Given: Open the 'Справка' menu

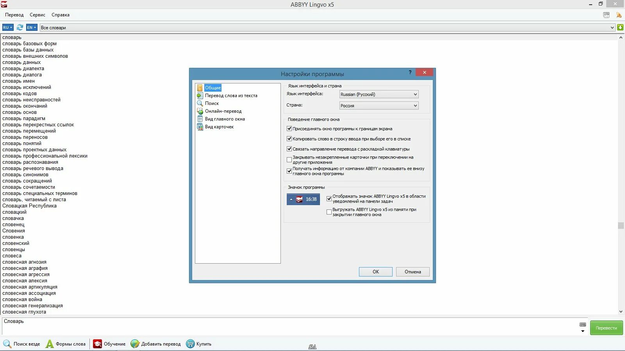Looking at the screenshot, I should [61, 15].
